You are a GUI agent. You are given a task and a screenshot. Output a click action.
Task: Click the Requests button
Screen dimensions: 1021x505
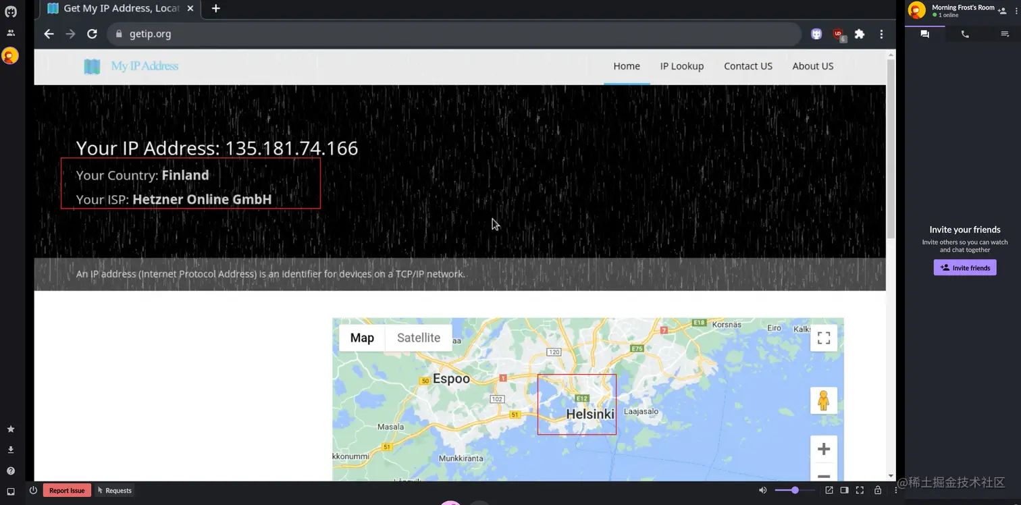(x=114, y=491)
